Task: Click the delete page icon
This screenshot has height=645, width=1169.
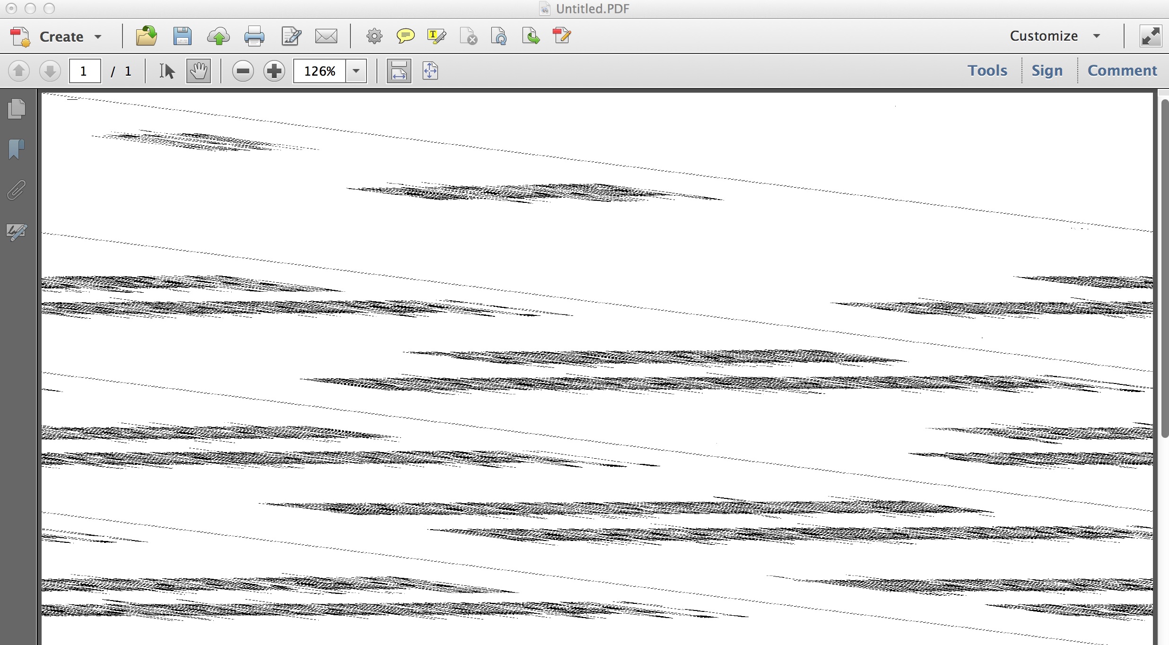Action: [468, 36]
